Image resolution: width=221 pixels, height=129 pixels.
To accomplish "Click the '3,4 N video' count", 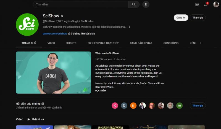I will click(87, 21).
